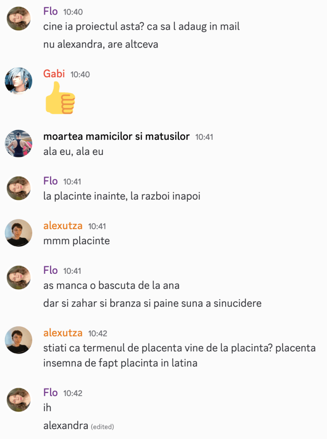Click the message 'as manca o bascuta de la ana'
Image resolution: width=327 pixels, height=439 pixels.
(x=111, y=285)
